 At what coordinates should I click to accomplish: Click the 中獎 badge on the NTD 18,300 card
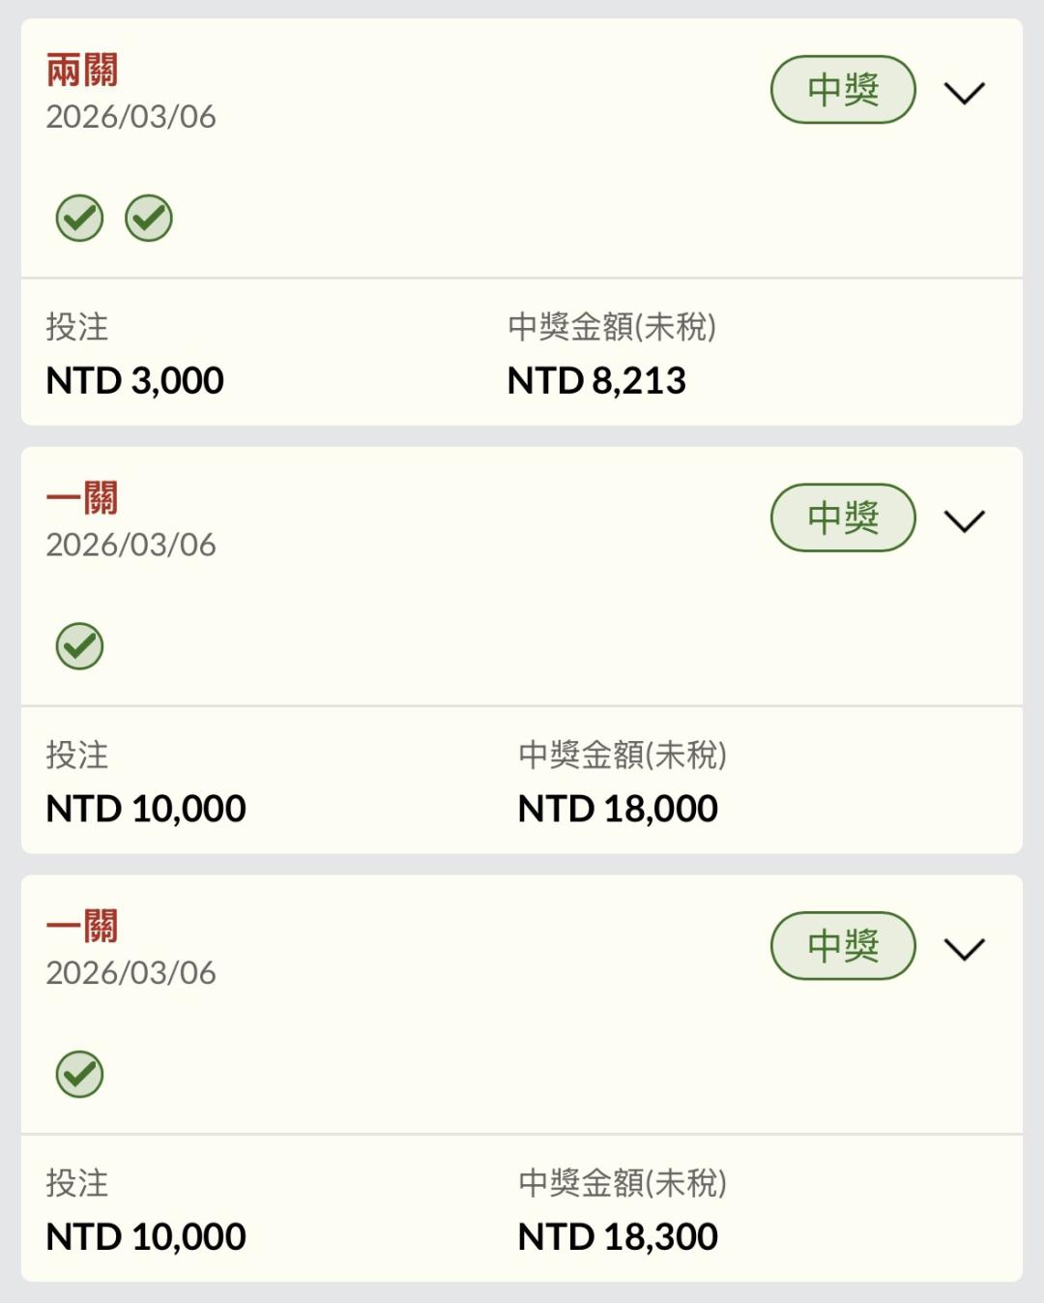click(842, 946)
